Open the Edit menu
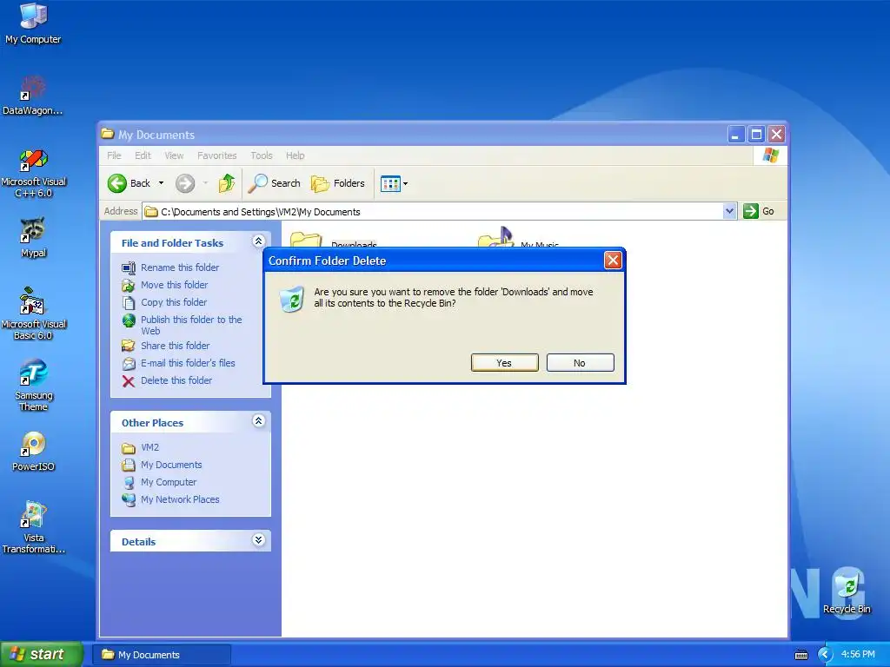The image size is (890, 667). pyautogui.click(x=143, y=155)
